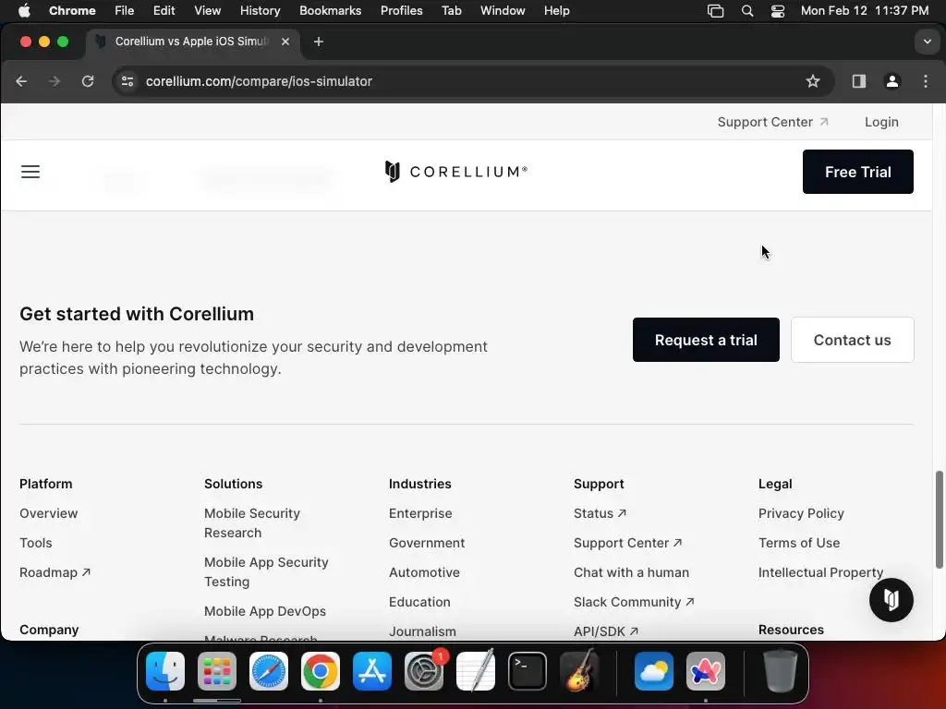Open the Trash in the Dock
The height and width of the screenshot is (709, 946).
[x=781, y=671]
